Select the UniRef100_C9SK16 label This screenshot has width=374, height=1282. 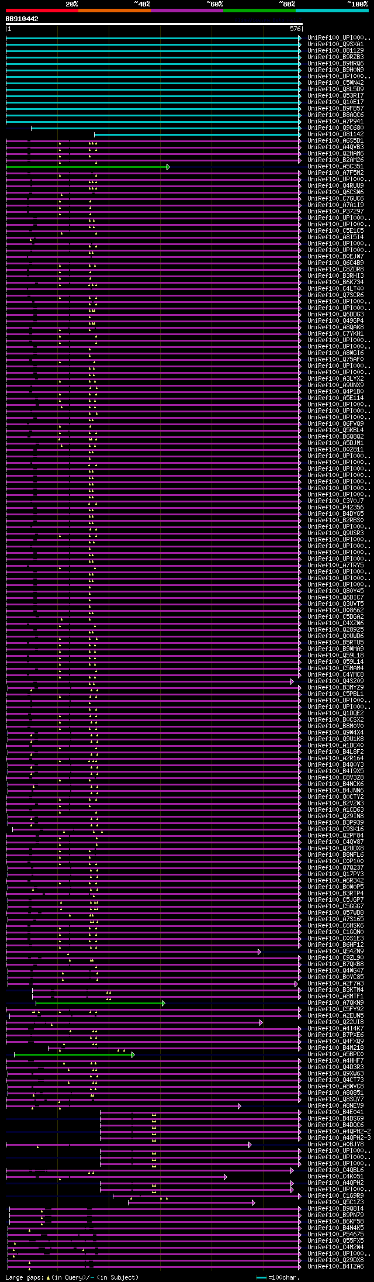[335, 829]
